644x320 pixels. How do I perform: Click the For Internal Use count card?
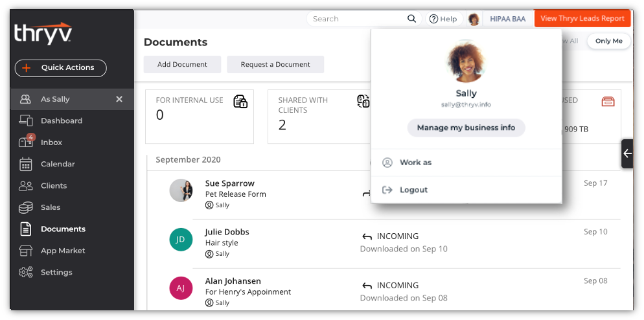tap(200, 117)
